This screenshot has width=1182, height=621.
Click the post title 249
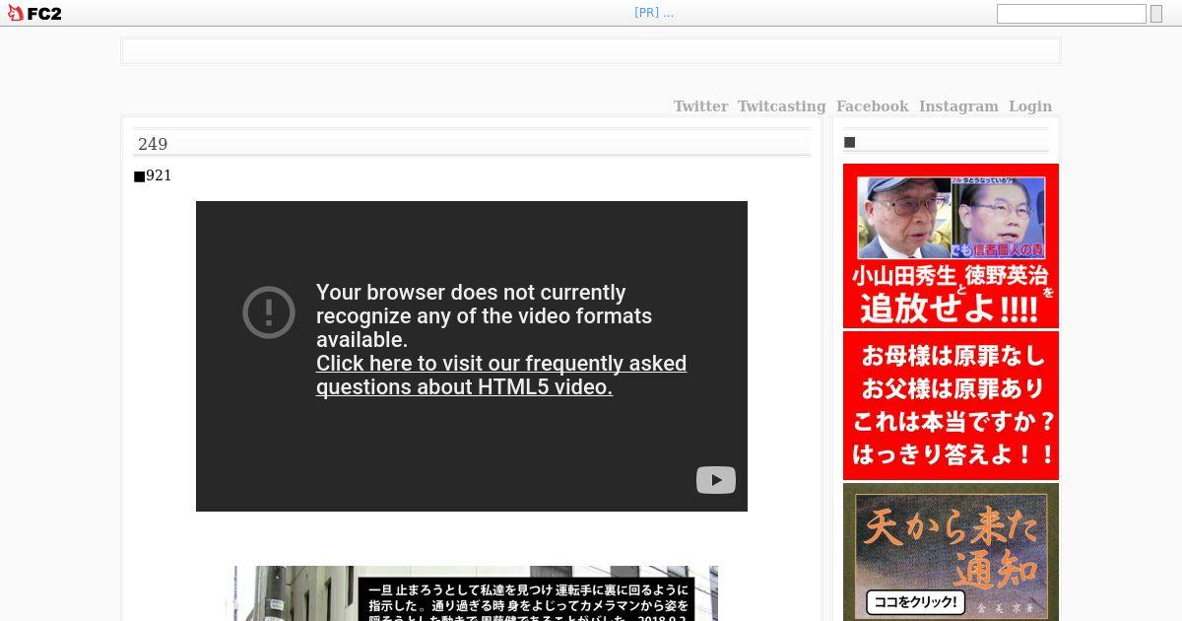tap(153, 144)
